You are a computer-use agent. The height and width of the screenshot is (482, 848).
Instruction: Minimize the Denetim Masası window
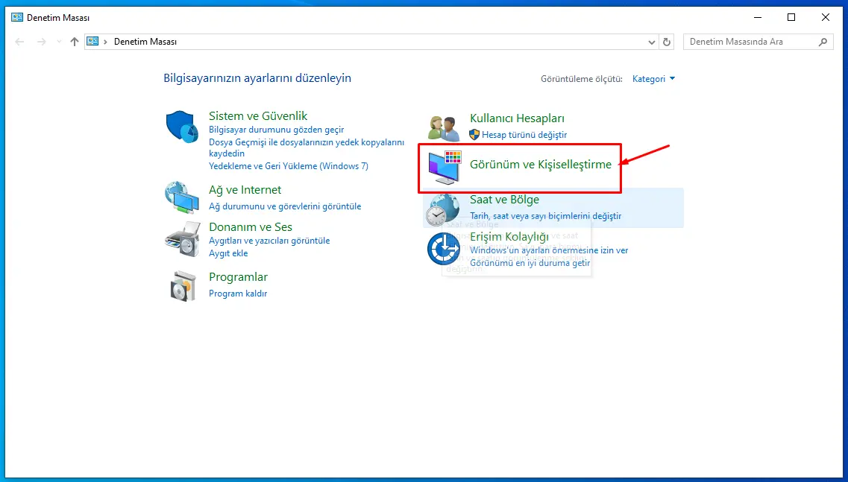click(757, 17)
